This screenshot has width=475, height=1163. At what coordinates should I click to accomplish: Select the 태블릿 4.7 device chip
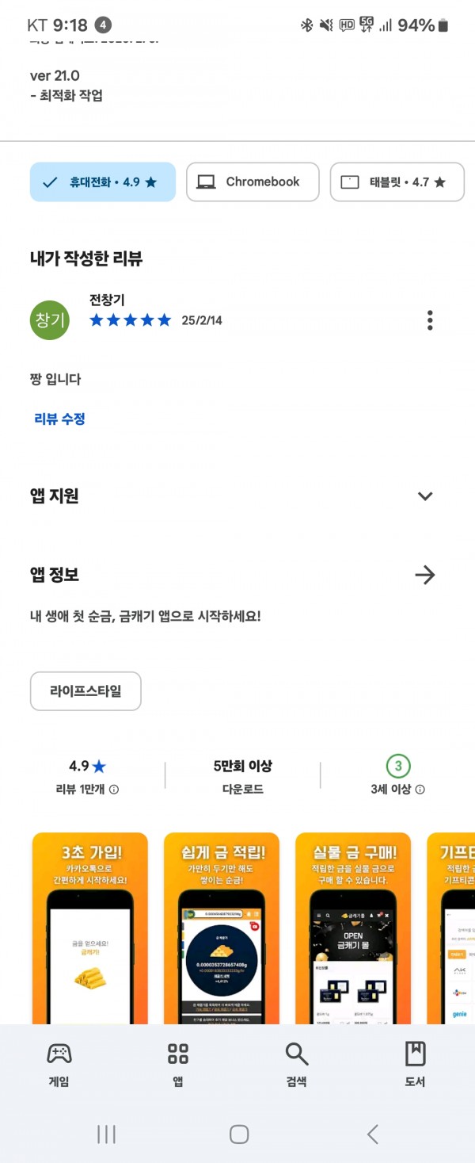coord(397,182)
